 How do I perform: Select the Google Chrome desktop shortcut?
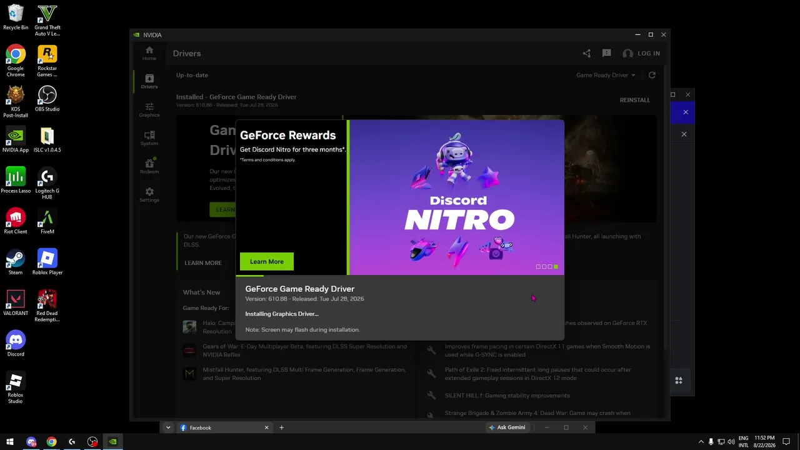[16, 61]
